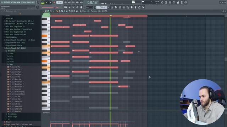Toggle piano roll magnet snap icon

(x=48, y=11)
